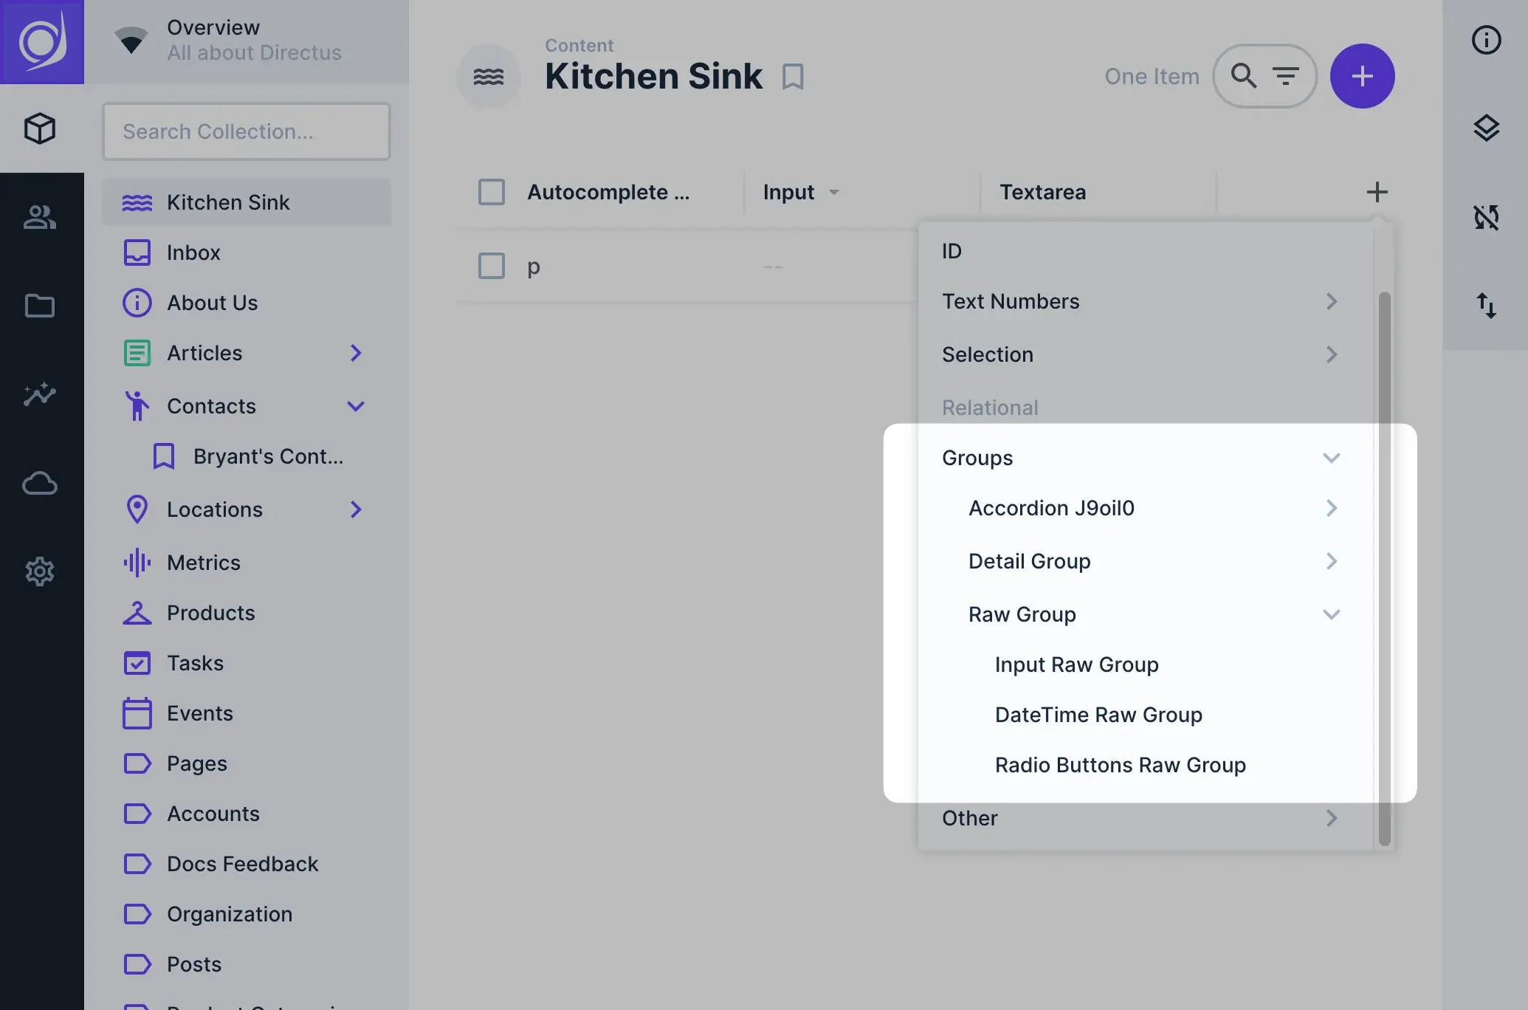Open the Other field menu entry
The image size is (1528, 1010).
tap(969, 818)
